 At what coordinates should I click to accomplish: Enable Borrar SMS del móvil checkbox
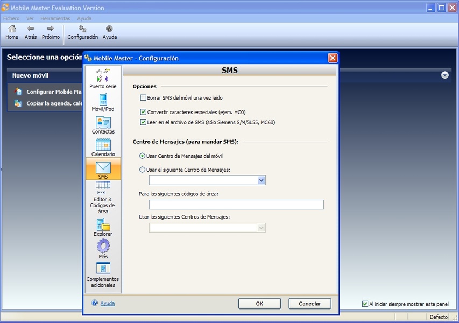tap(143, 98)
